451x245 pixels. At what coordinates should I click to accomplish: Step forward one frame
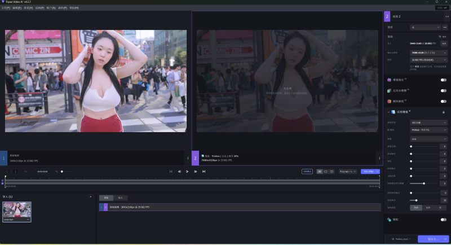pyautogui.click(x=196, y=171)
